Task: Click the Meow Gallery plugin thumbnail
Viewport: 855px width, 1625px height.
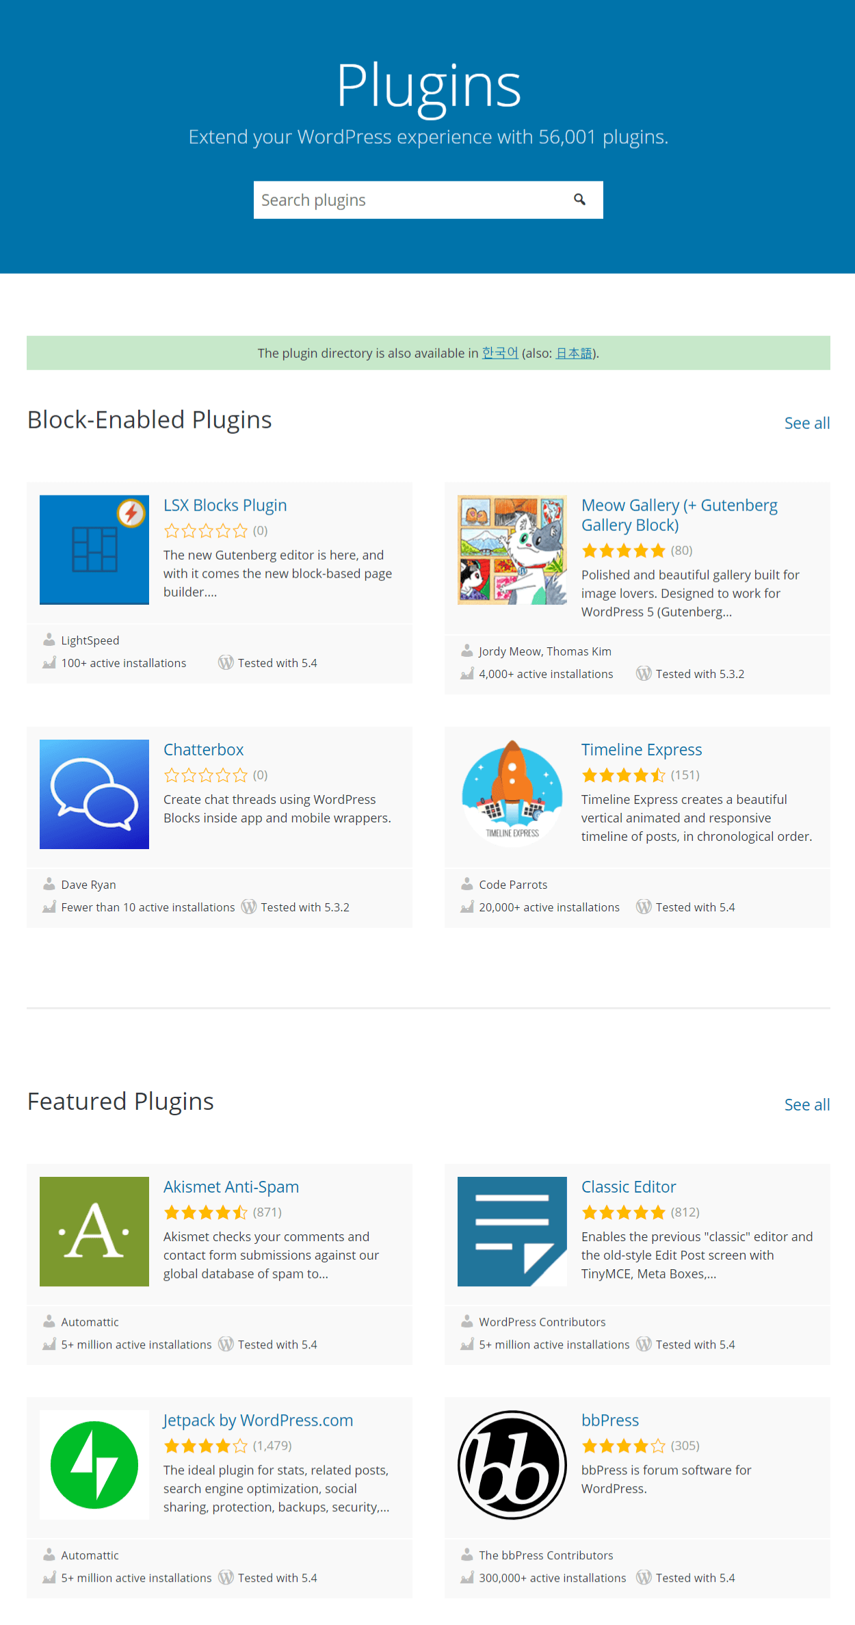Action: click(x=512, y=550)
